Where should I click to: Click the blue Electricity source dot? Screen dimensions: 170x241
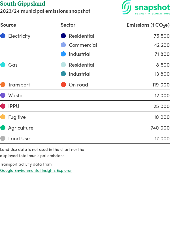click(x=3, y=36)
